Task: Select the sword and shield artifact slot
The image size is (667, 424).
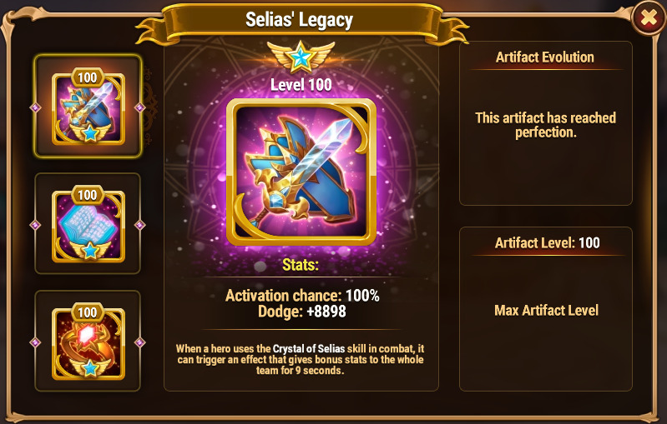Action: click(x=88, y=106)
